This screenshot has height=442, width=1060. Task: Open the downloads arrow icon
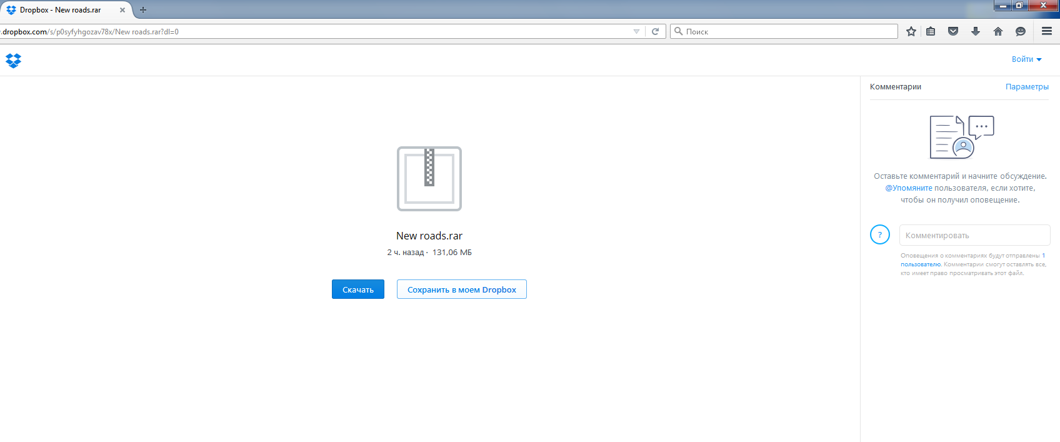976,31
